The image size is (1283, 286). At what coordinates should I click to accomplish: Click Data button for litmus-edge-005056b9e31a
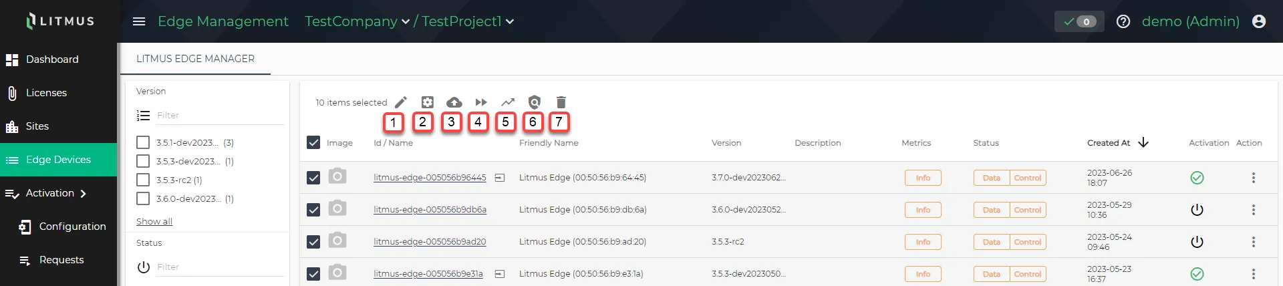[x=992, y=274]
